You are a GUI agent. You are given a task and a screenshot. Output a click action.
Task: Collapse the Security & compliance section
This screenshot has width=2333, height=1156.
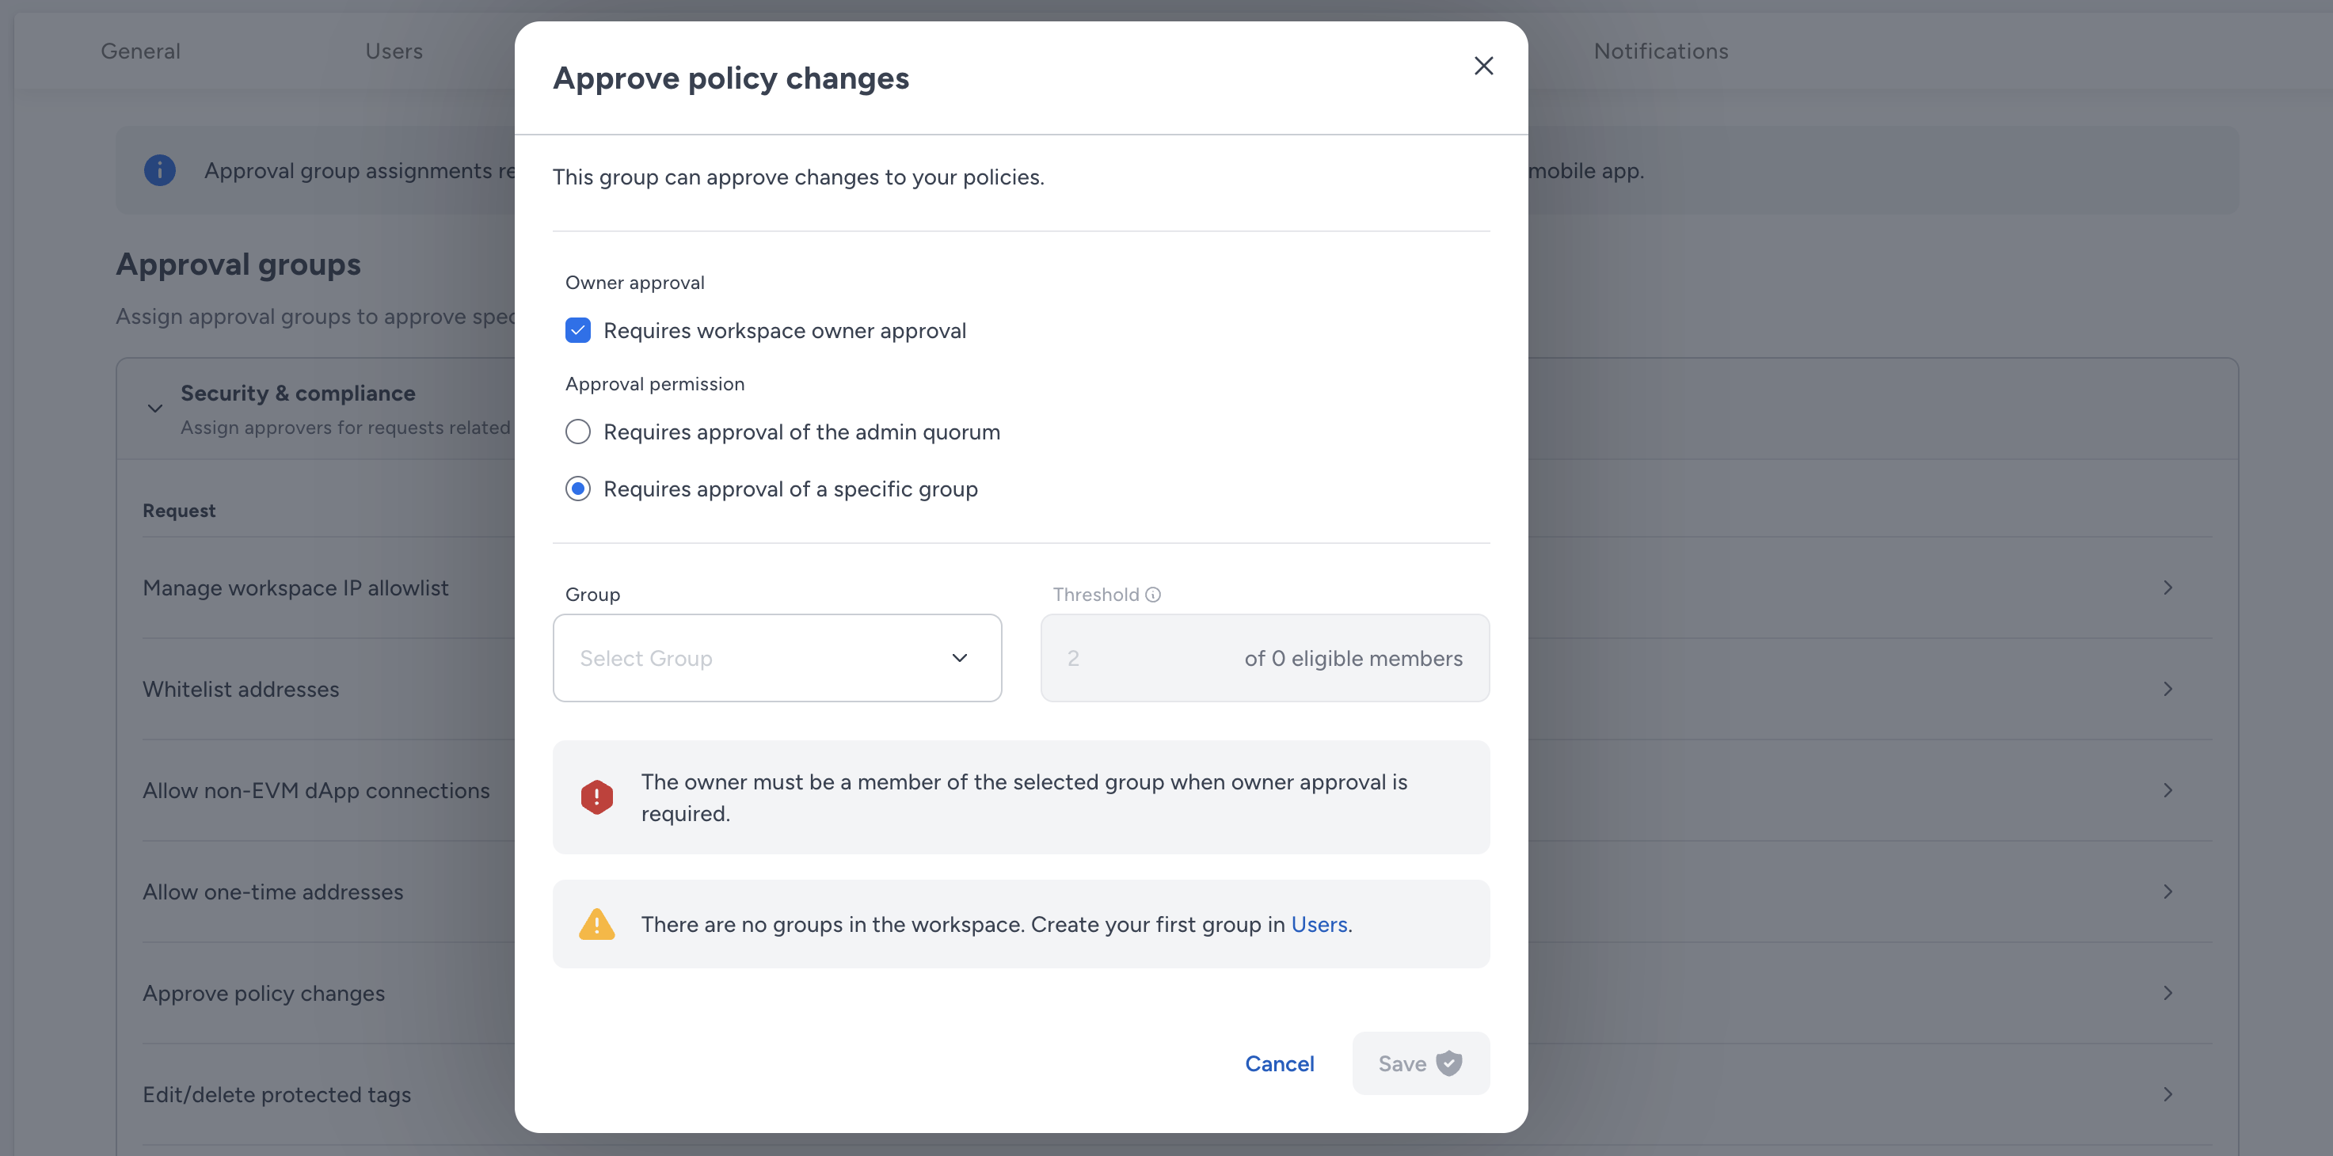155,409
